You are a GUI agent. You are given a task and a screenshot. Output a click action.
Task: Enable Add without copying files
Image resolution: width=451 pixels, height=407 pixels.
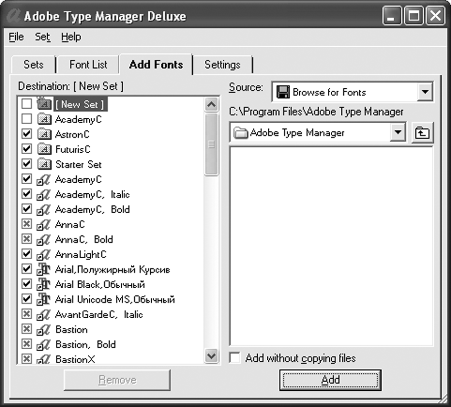[x=235, y=358]
